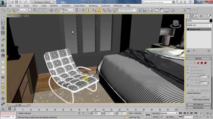Expand the Soft Selection rollout
The height and width of the screenshot is (119, 213).
tap(198, 104)
